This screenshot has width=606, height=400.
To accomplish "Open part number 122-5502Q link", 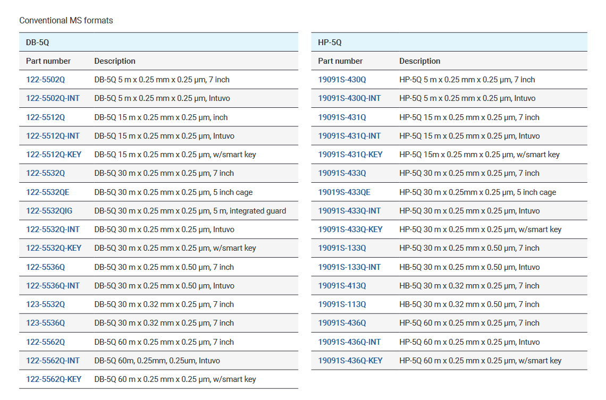I will click(45, 80).
